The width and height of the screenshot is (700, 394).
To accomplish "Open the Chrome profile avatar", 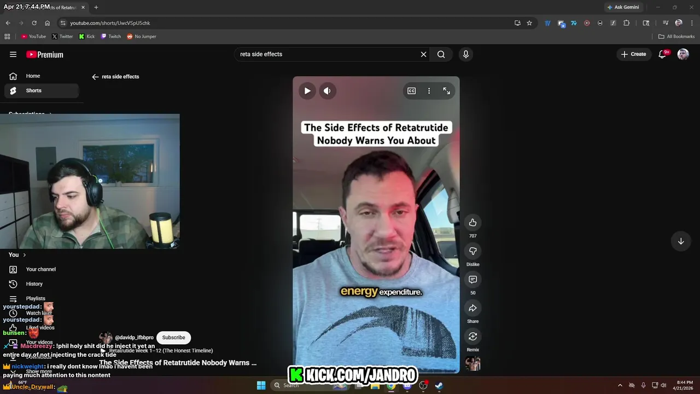I will pyautogui.click(x=679, y=23).
